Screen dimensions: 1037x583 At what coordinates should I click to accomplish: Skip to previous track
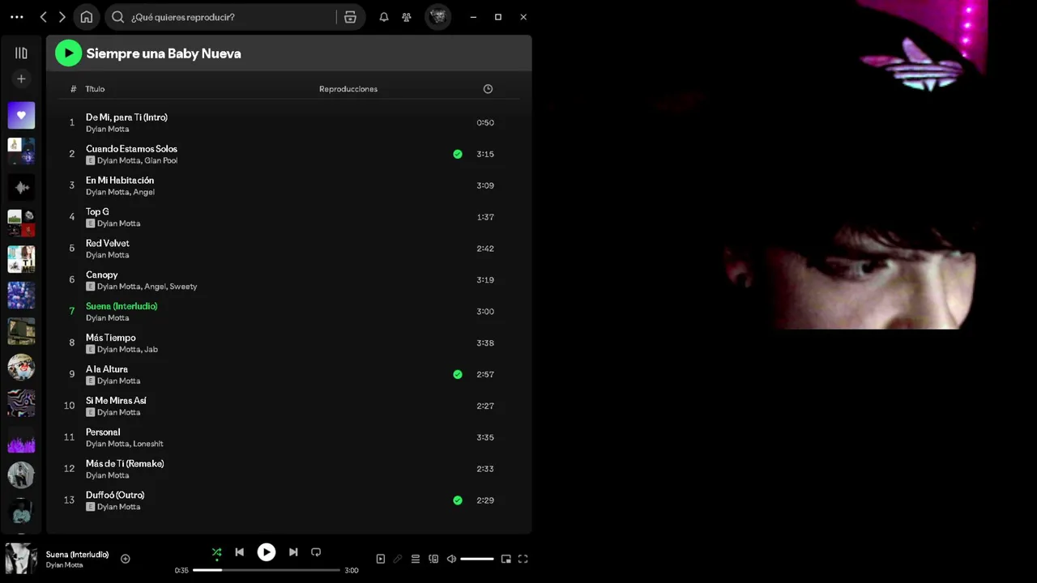click(239, 552)
